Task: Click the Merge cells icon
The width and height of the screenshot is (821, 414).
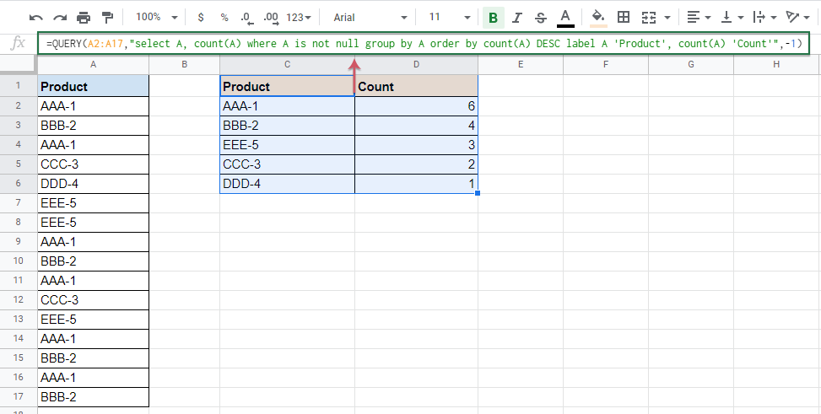Action: click(x=649, y=17)
